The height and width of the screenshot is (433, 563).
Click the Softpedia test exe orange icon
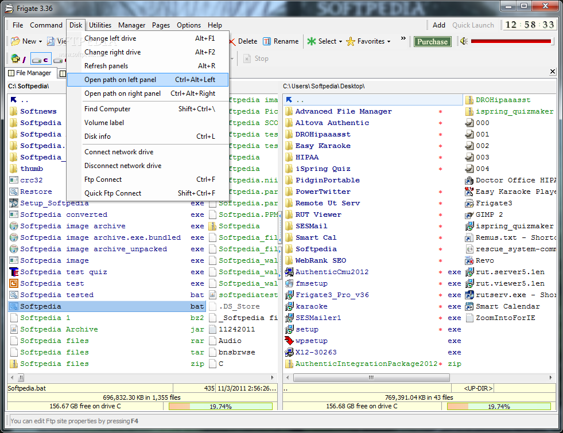pos(14,283)
